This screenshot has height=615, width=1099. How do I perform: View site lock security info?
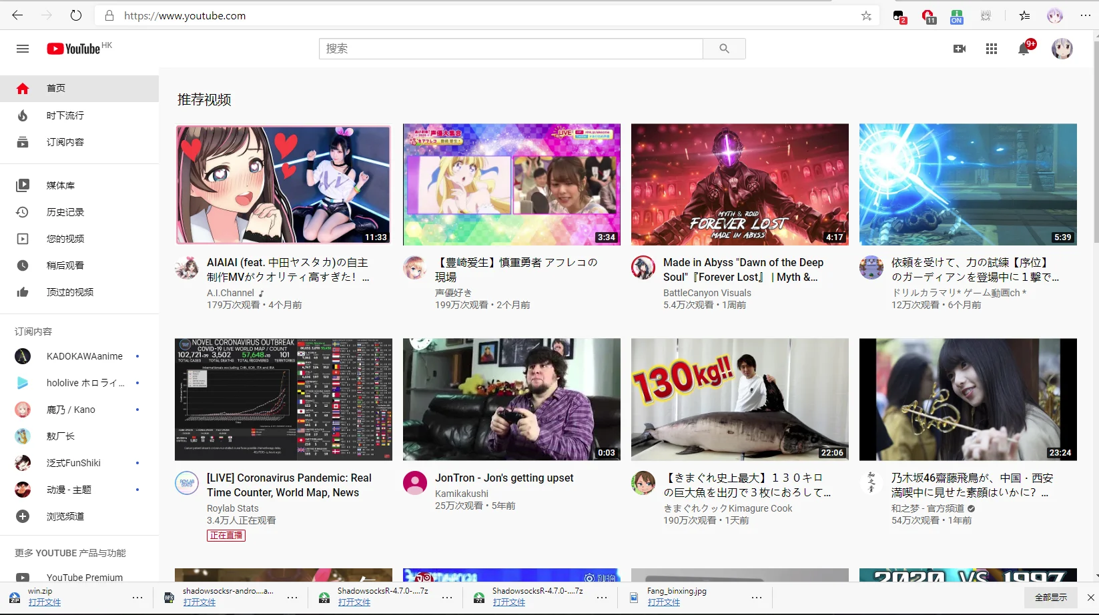click(109, 15)
